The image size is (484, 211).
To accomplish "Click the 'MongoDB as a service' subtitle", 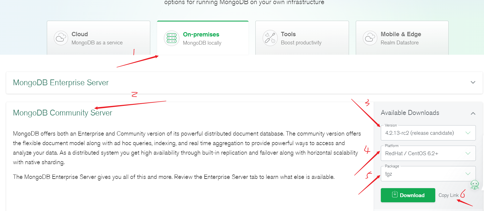I will point(97,43).
